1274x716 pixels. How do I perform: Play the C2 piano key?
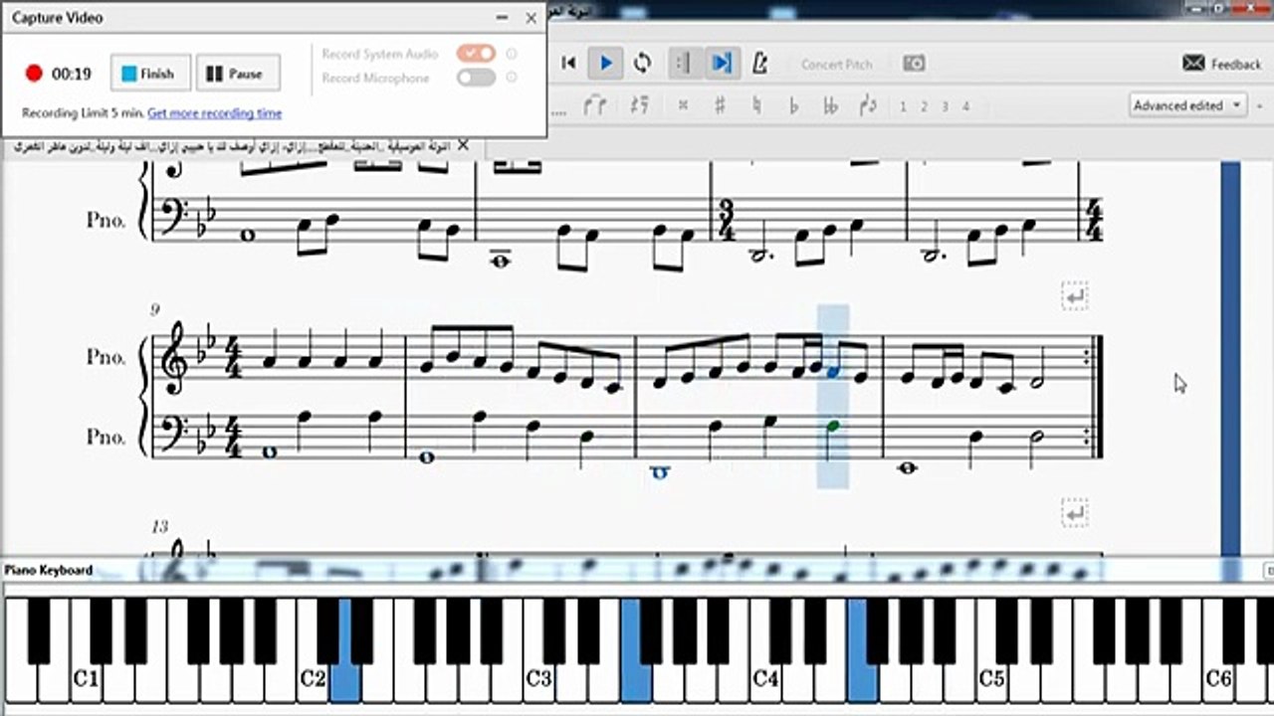coord(313,680)
